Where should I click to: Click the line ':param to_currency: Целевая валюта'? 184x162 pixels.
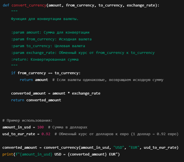coord(48,46)
